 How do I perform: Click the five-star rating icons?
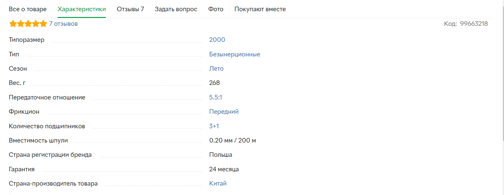coord(28,24)
